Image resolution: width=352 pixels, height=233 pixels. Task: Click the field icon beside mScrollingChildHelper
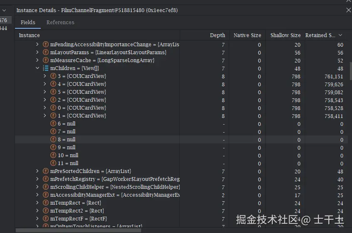pyautogui.click(x=46, y=187)
